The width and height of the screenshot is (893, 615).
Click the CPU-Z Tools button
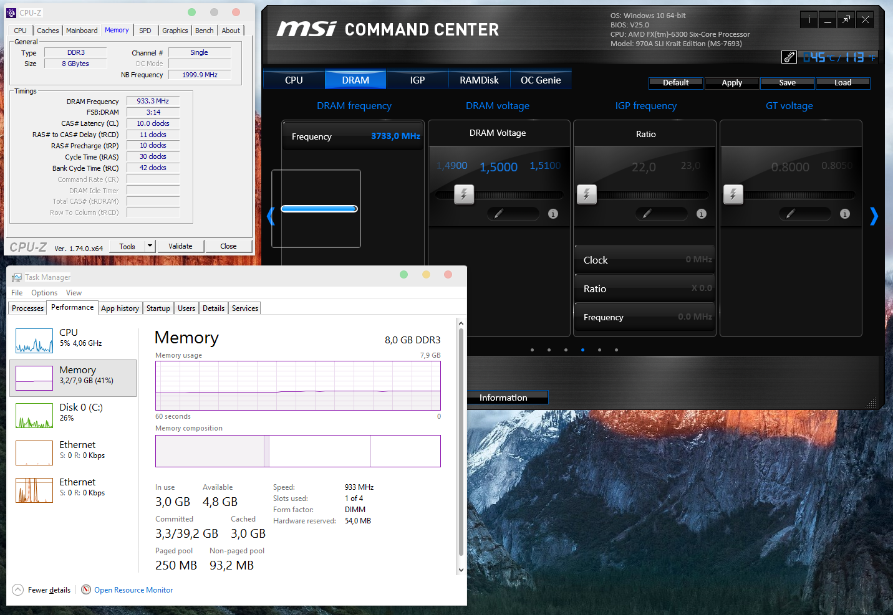tap(127, 246)
